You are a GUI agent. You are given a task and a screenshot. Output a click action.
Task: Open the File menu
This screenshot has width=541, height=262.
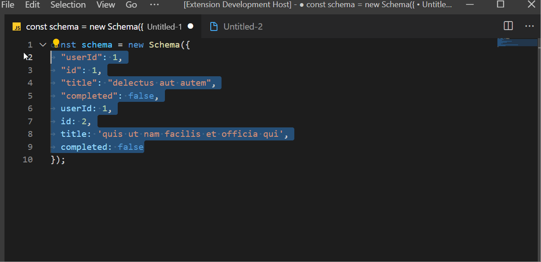click(8, 5)
